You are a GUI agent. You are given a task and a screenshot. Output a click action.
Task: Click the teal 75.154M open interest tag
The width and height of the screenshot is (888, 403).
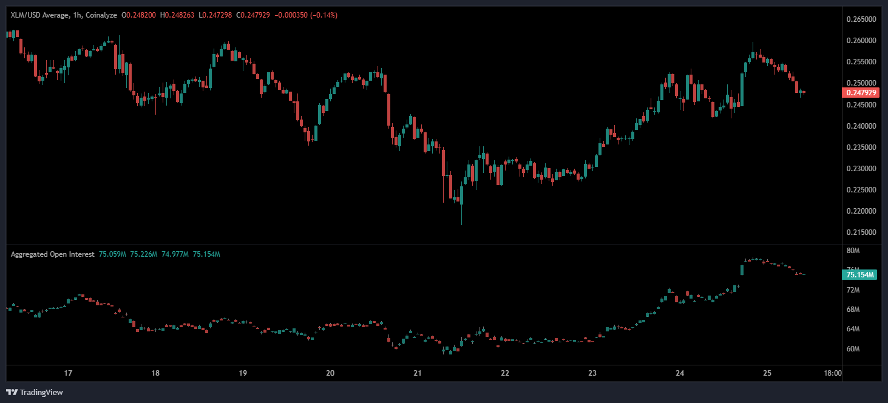point(859,275)
